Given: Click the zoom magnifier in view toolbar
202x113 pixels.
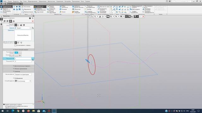Looking at the screenshot, I should coord(95,16).
